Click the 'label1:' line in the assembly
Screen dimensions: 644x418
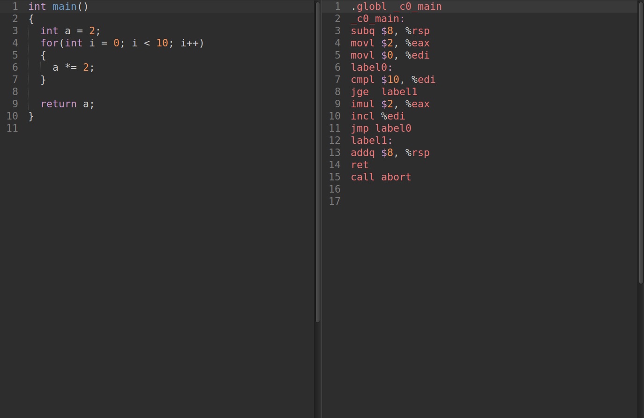pyautogui.click(x=372, y=141)
